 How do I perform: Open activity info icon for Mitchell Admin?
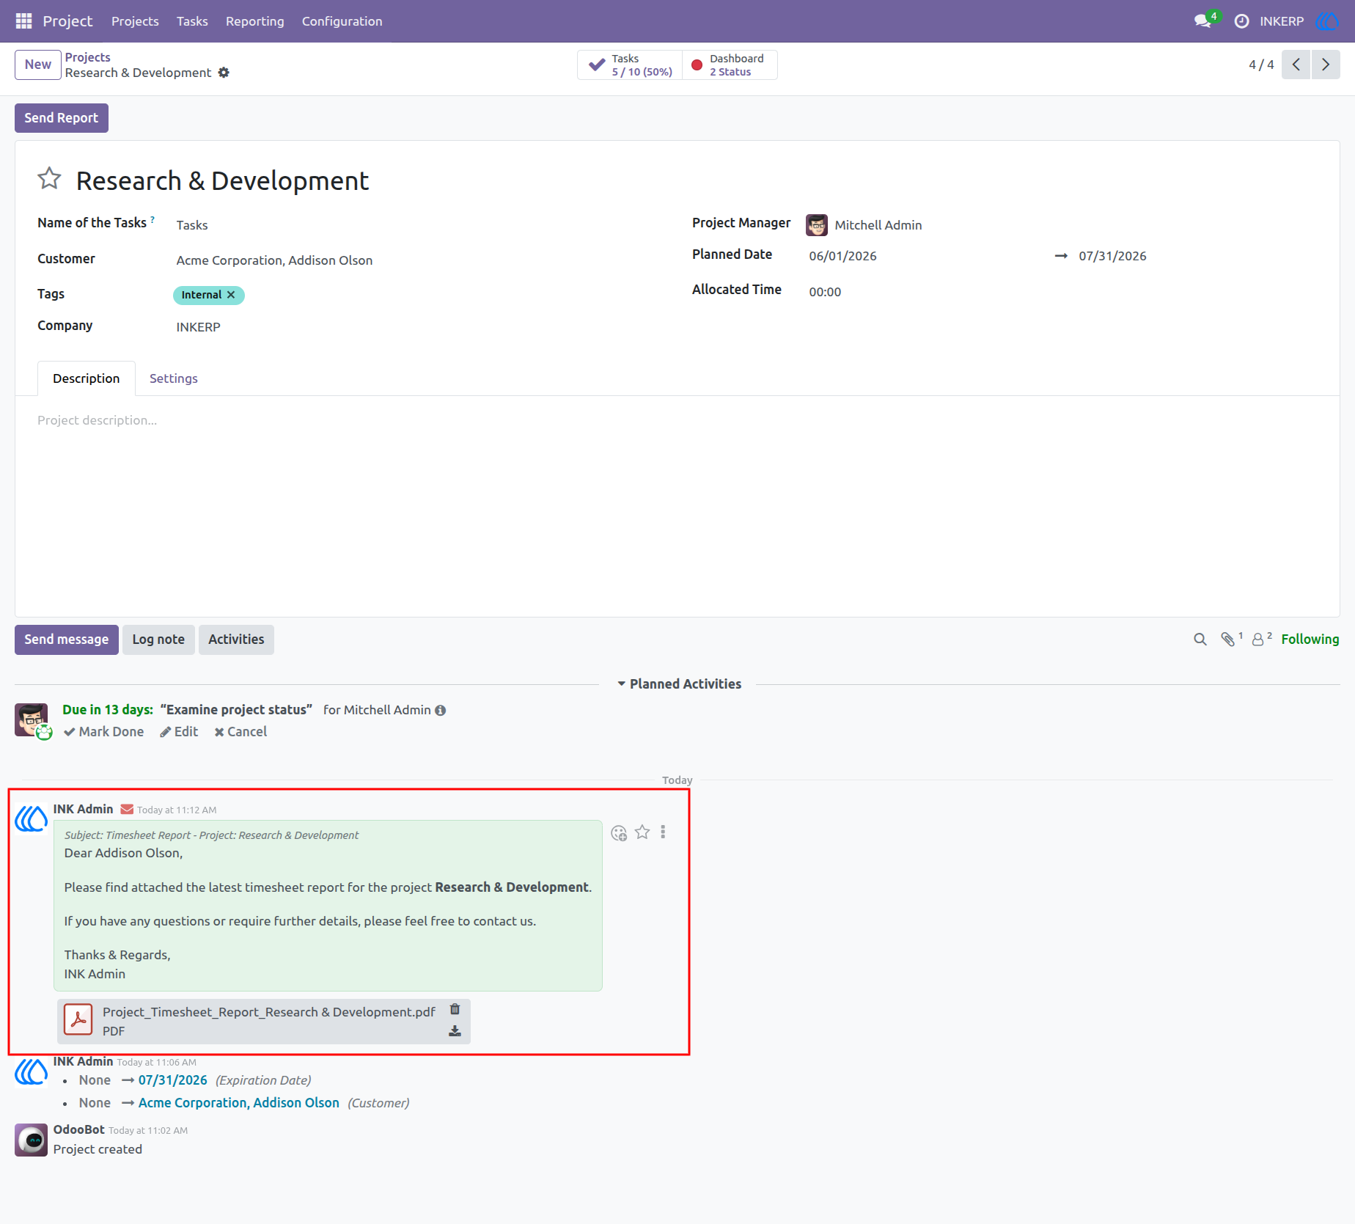pos(440,711)
